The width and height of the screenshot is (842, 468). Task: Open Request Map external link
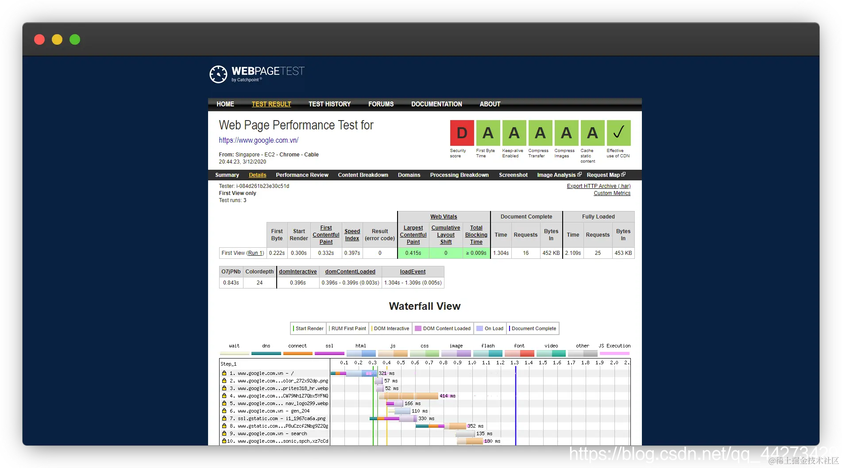(606, 175)
